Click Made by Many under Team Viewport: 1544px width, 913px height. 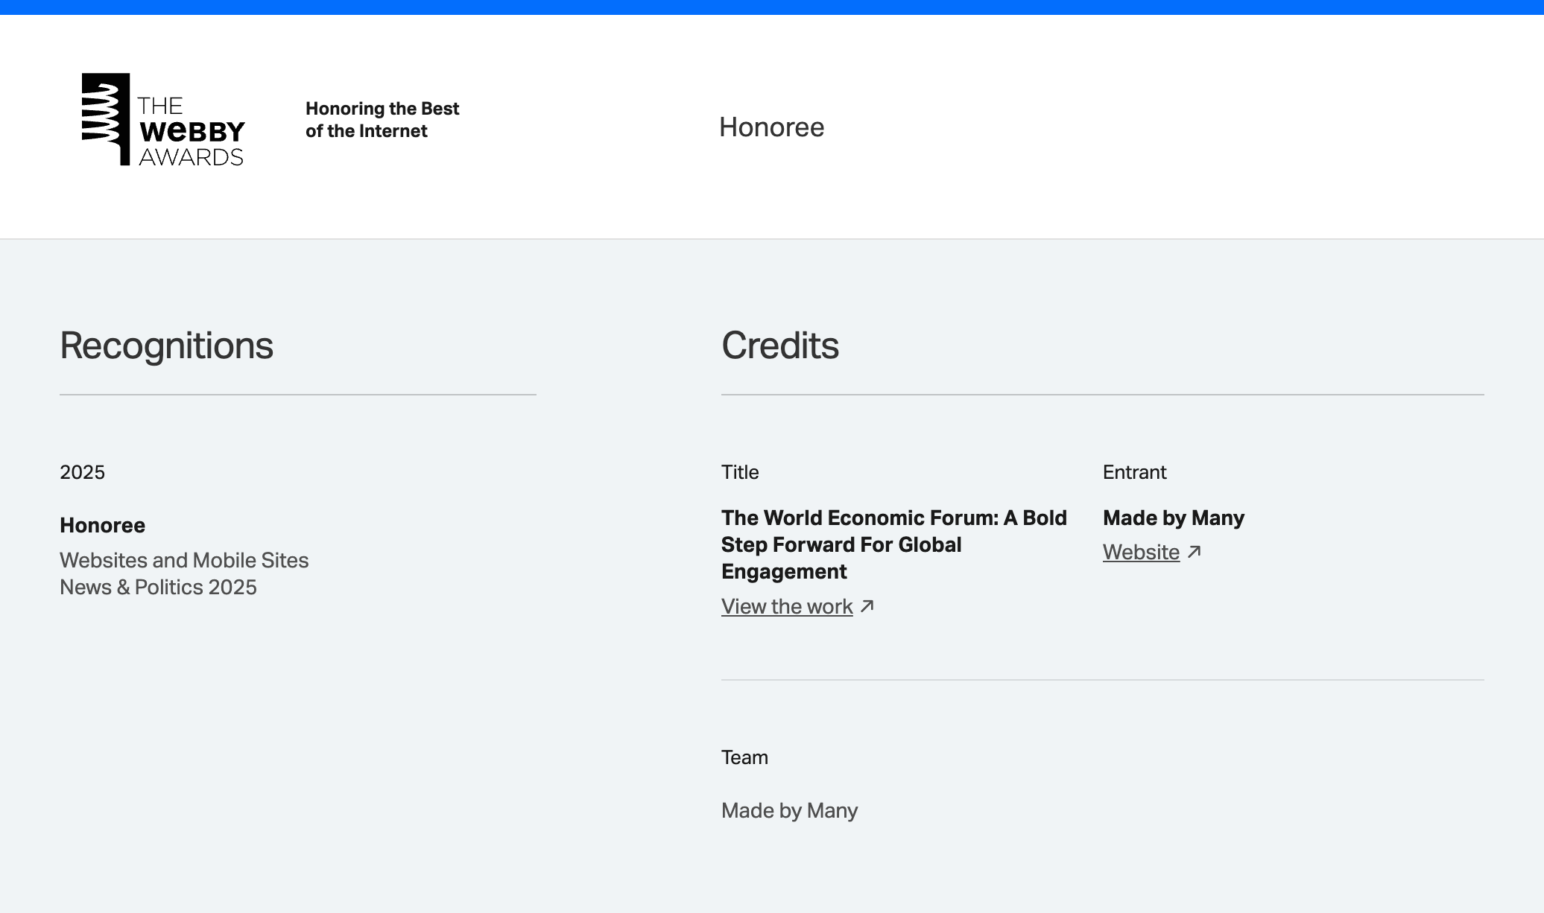click(789, 810)
